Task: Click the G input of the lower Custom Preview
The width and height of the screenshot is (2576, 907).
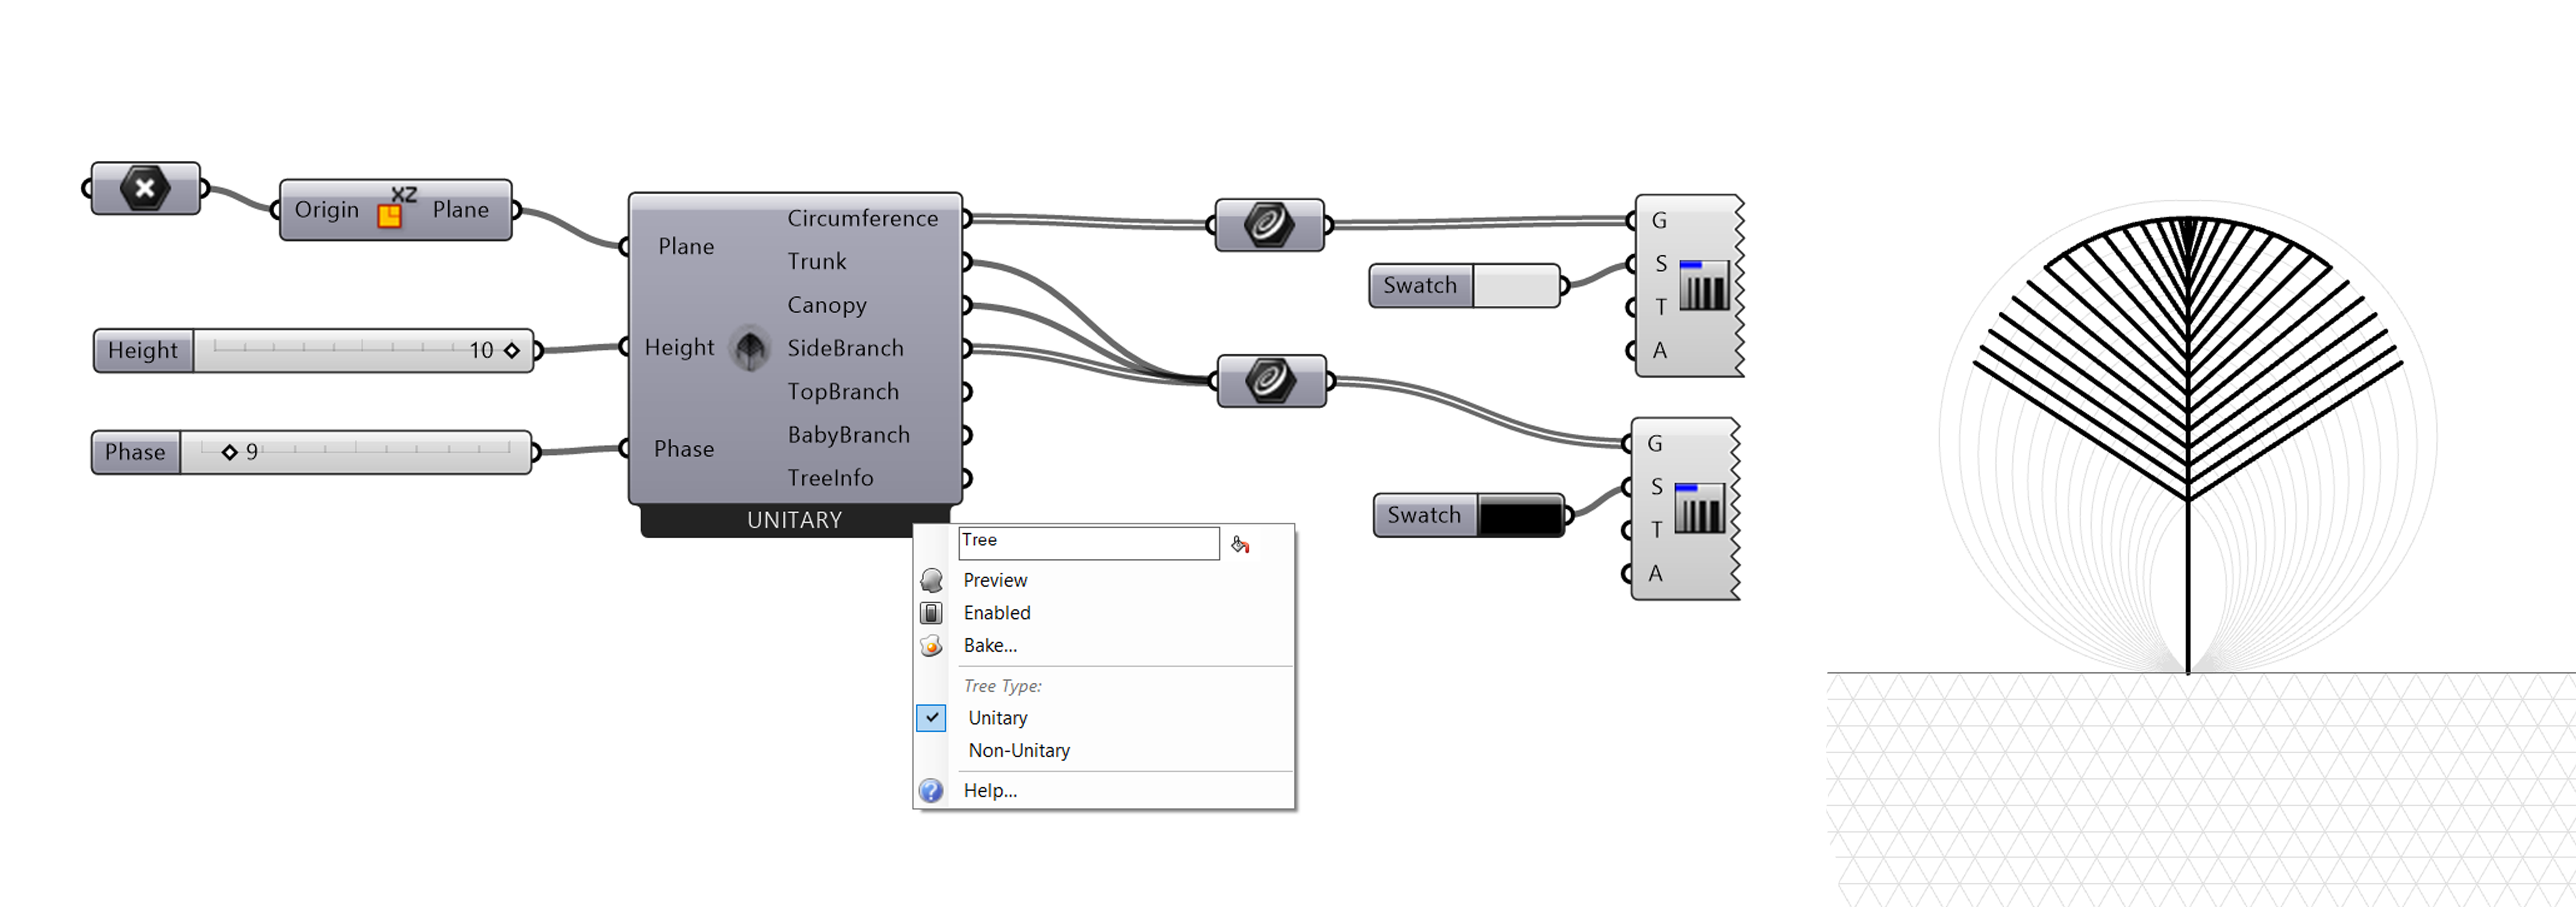Action: coord(1655,443)
